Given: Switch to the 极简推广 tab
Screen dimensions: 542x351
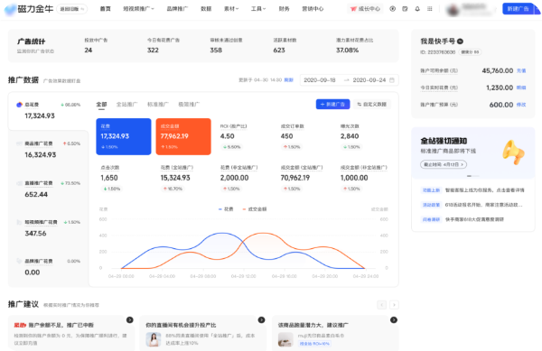Looking at the screenshot, I should (189, 105).
